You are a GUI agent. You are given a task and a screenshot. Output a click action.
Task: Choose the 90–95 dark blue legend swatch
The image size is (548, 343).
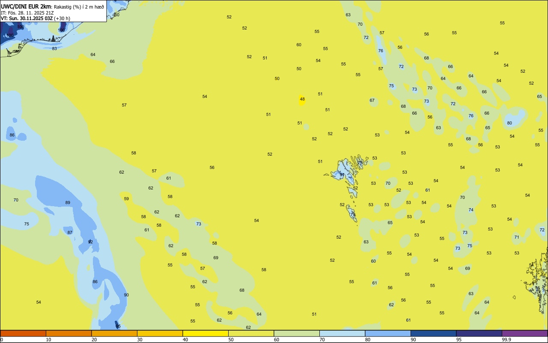click(x=433, y=333)
